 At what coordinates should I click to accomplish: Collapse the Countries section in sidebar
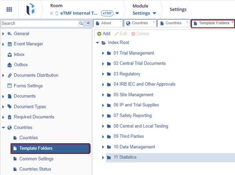4,128
